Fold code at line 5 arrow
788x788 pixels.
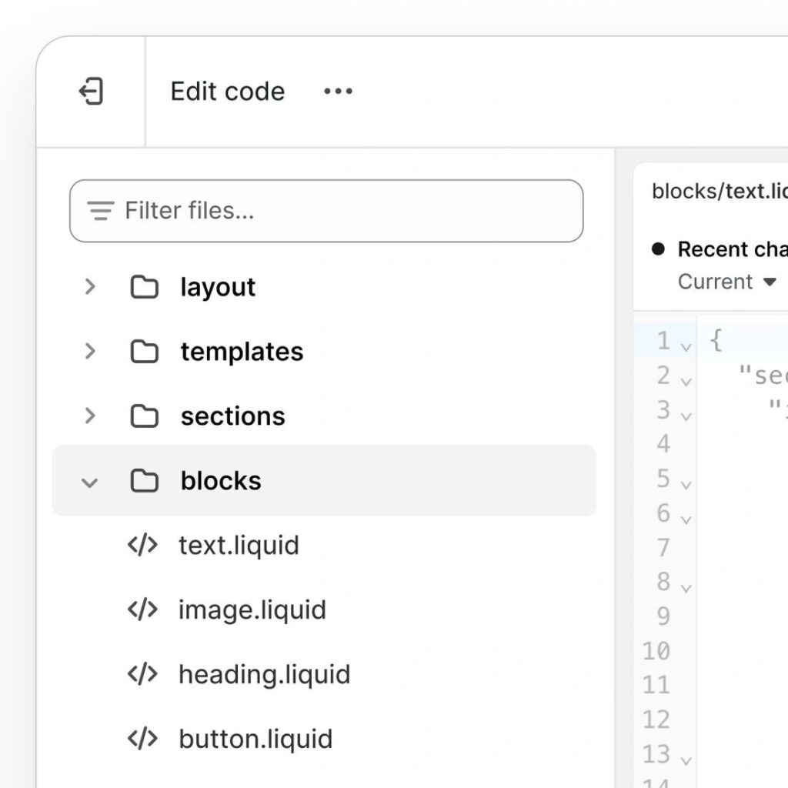[x=686, y=486]
